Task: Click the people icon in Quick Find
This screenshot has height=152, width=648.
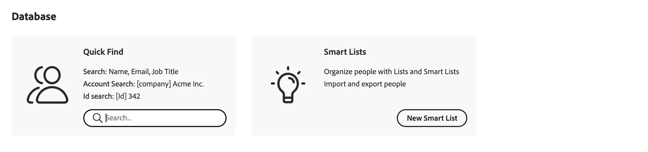Action: point(47,85)
